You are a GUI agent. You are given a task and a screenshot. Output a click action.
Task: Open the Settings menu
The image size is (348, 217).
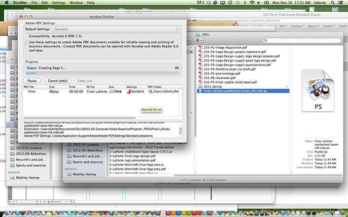click(59, 2)
